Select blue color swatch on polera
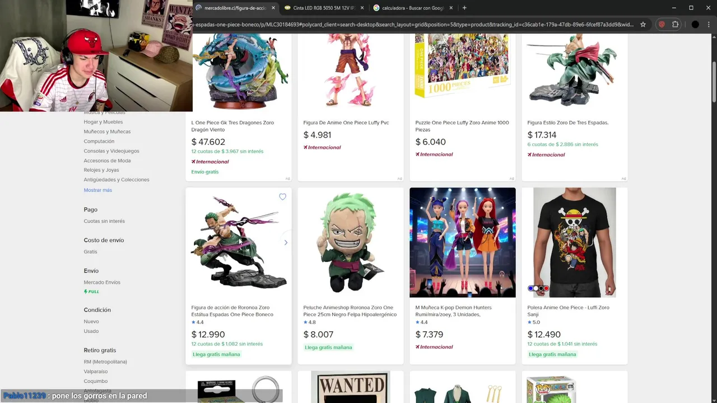717x403 pixels. pos(530,288)
